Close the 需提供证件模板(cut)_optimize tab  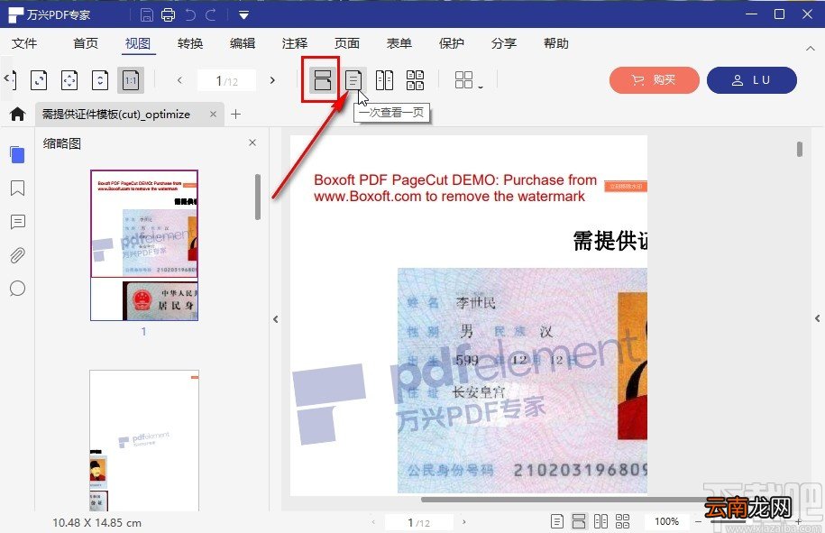tap(213, 114)
